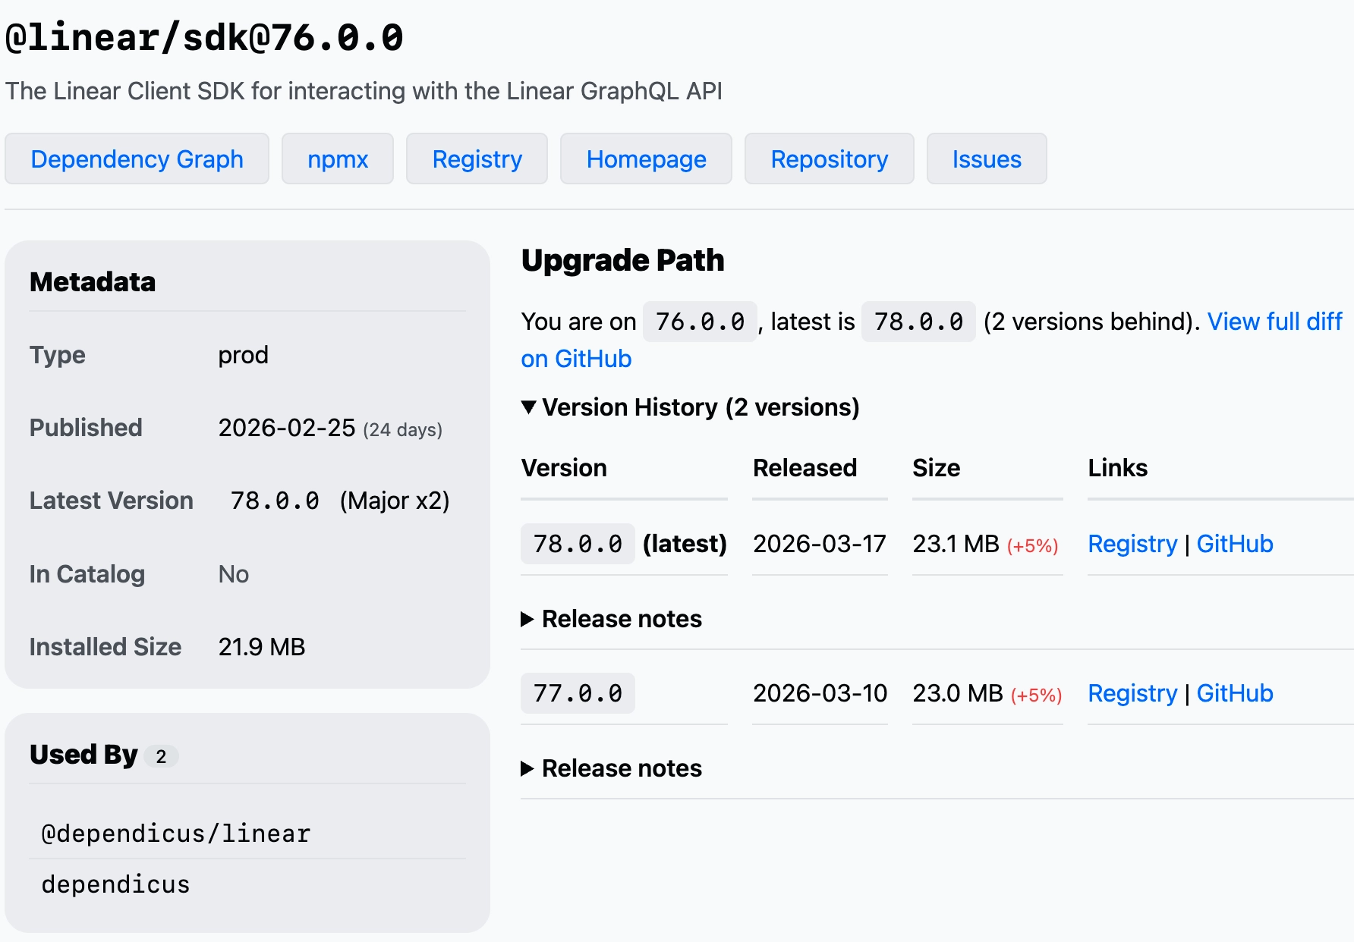This screenshot has height=942, width=1354.
Task: Open the Issues link button
Action: point(987,159)
